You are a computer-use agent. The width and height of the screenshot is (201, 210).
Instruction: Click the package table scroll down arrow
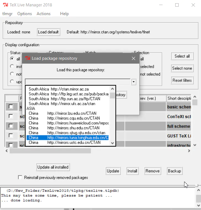coord(195,145)
